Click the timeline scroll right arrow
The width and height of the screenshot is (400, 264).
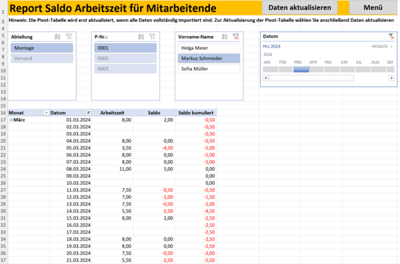391,78
